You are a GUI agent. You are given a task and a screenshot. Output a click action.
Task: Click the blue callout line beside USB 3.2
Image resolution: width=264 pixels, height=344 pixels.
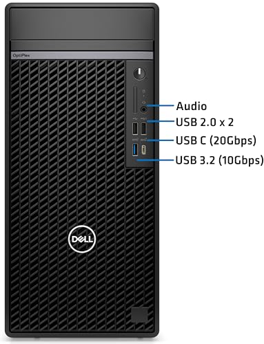pos(155,160)
